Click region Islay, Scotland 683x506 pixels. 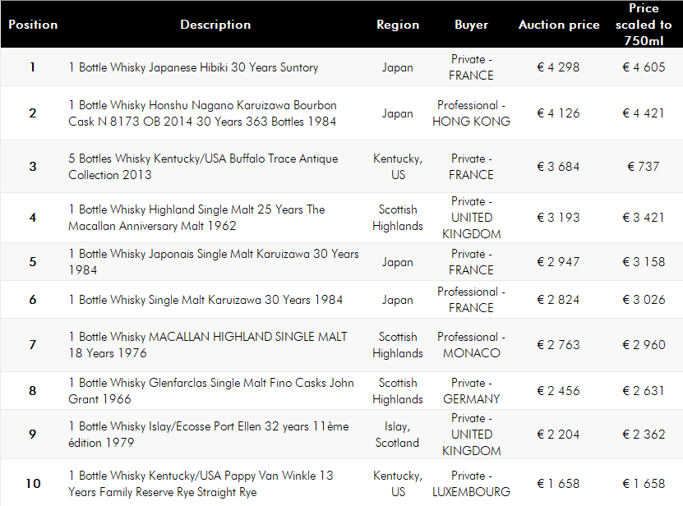click(x=397, y=435)
